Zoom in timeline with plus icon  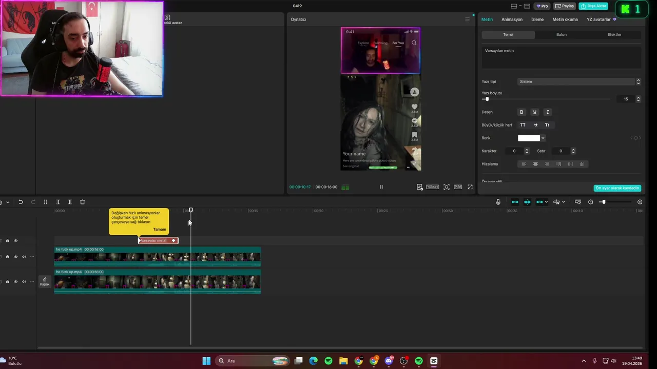(x=640, y=202)
